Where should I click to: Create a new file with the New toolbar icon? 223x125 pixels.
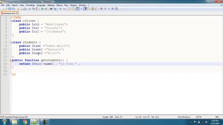[2, 9]
